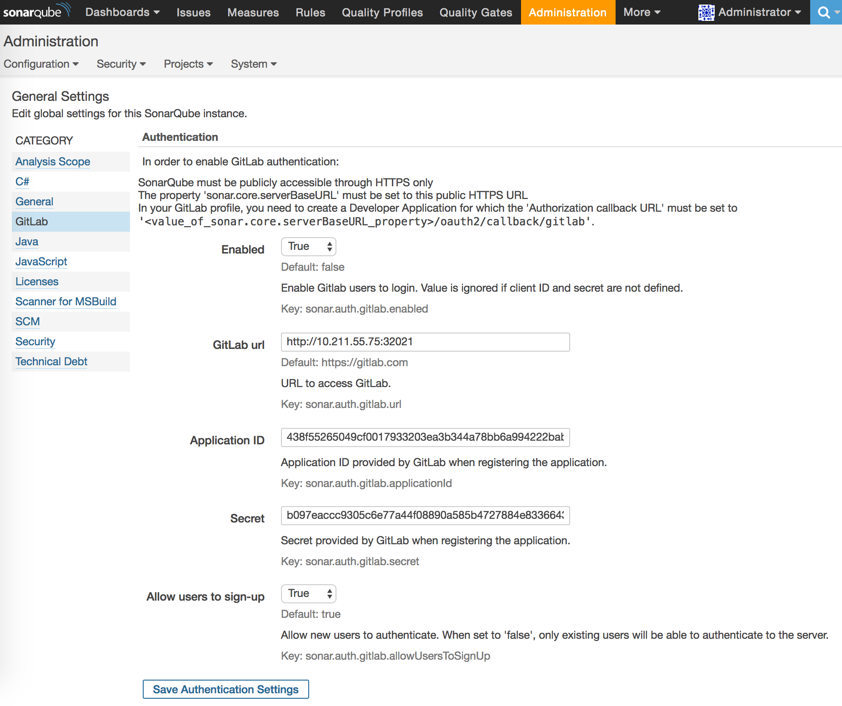Open the Java category
This screenshot has width=842, height=706.
(x=27, y=242)
